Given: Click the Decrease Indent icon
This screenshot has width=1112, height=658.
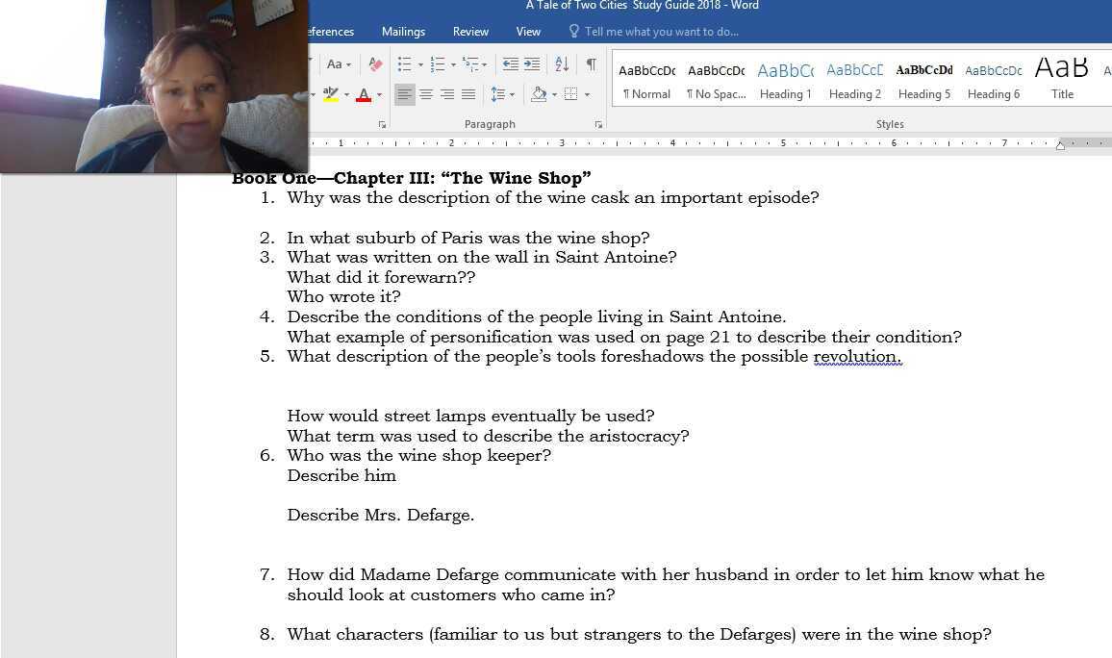Looking at the screenshot, I should (x=510, y=64).
